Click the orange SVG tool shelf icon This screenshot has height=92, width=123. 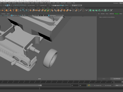[x=16, y=10]
